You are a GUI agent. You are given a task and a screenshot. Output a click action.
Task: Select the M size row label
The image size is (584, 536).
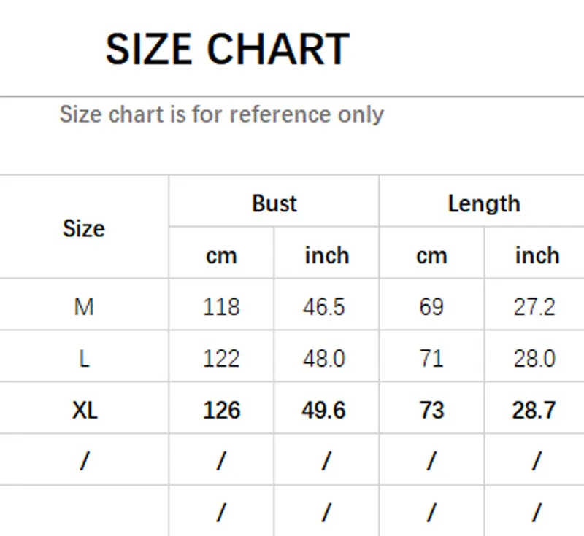84,306
